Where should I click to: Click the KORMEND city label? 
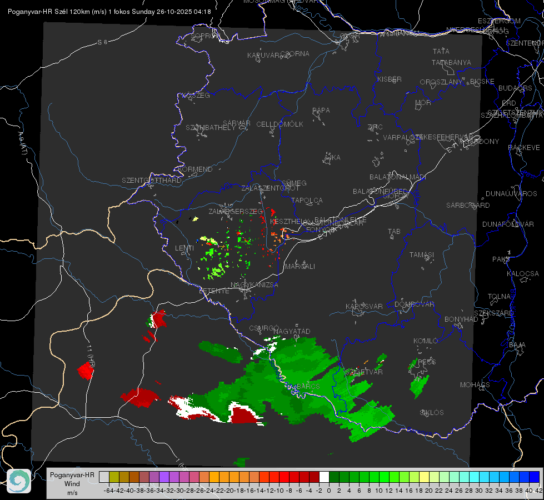point(196,169)
